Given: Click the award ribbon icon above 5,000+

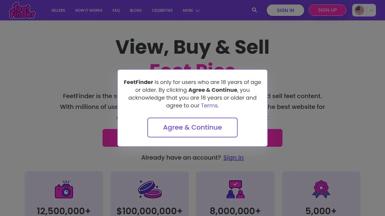Looking at the screenshot, I should tap(321, 189).
